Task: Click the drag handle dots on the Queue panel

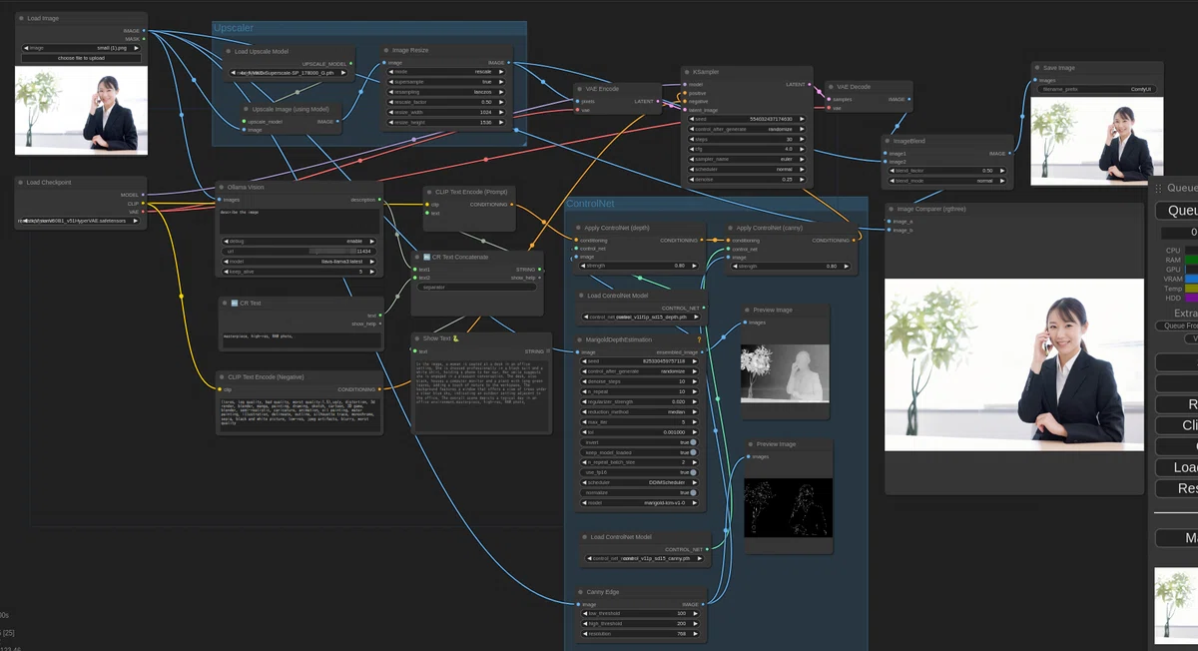Action: pyautogui.click(x=1158, y=187)
